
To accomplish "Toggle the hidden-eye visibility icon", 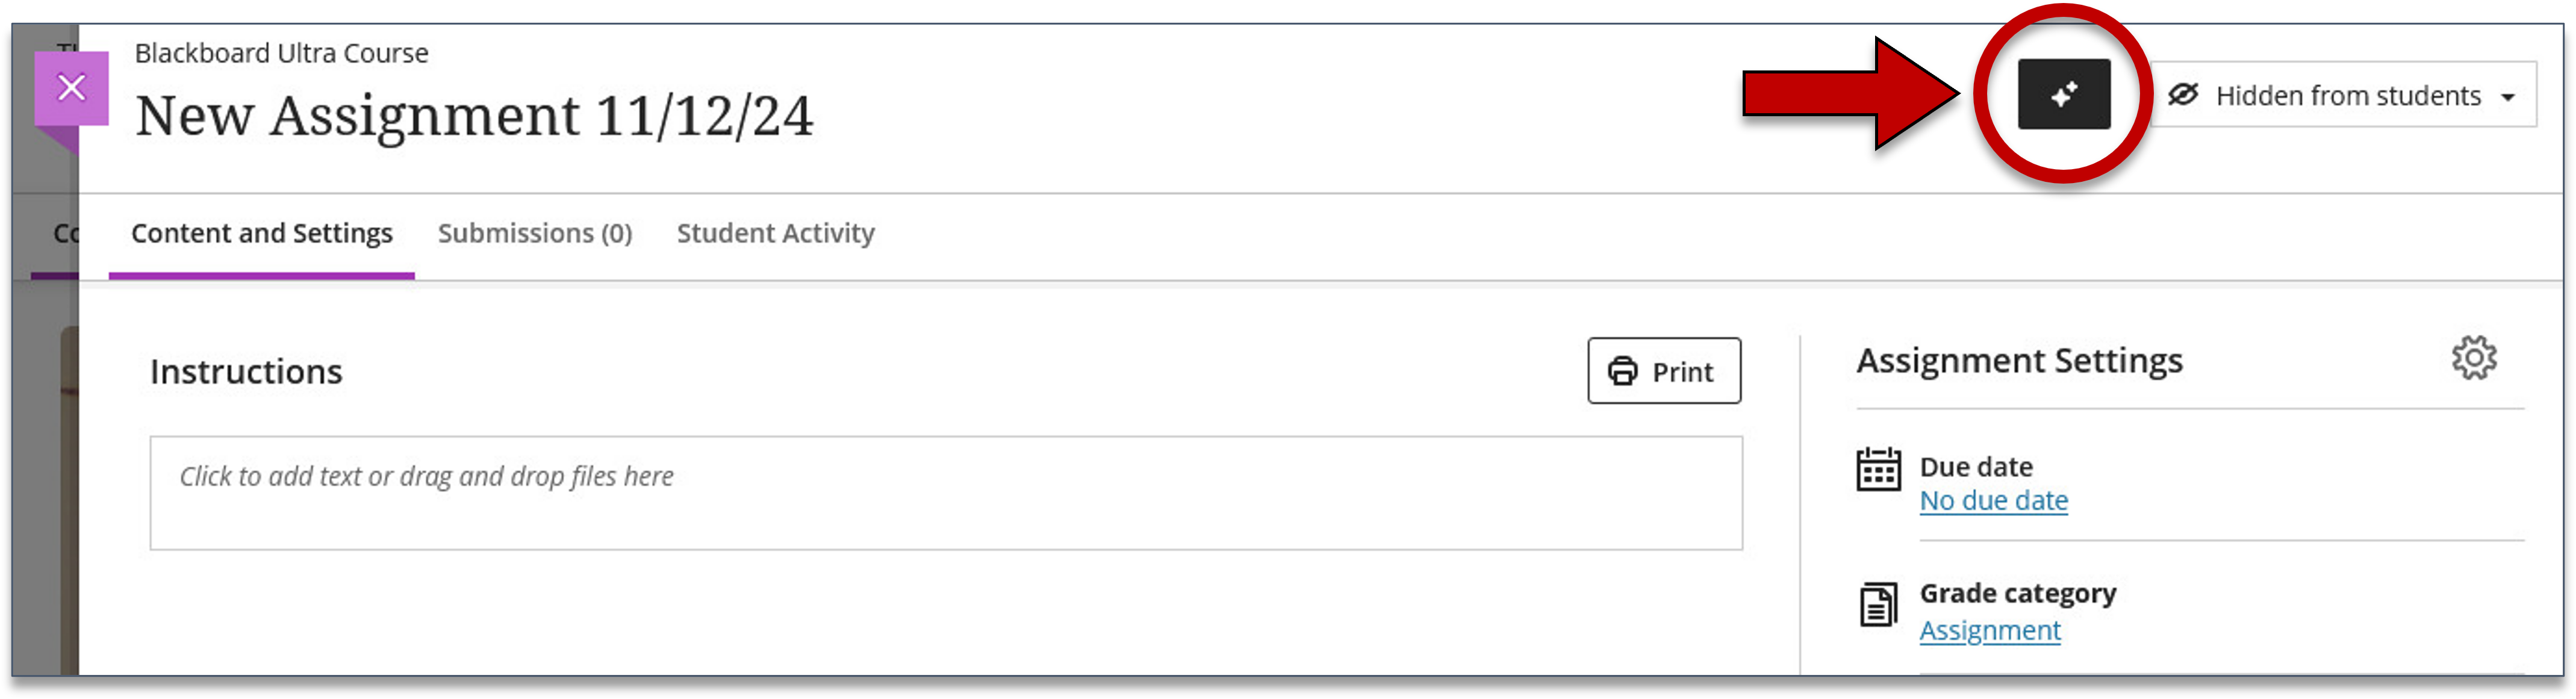I will pos(2182,95).
